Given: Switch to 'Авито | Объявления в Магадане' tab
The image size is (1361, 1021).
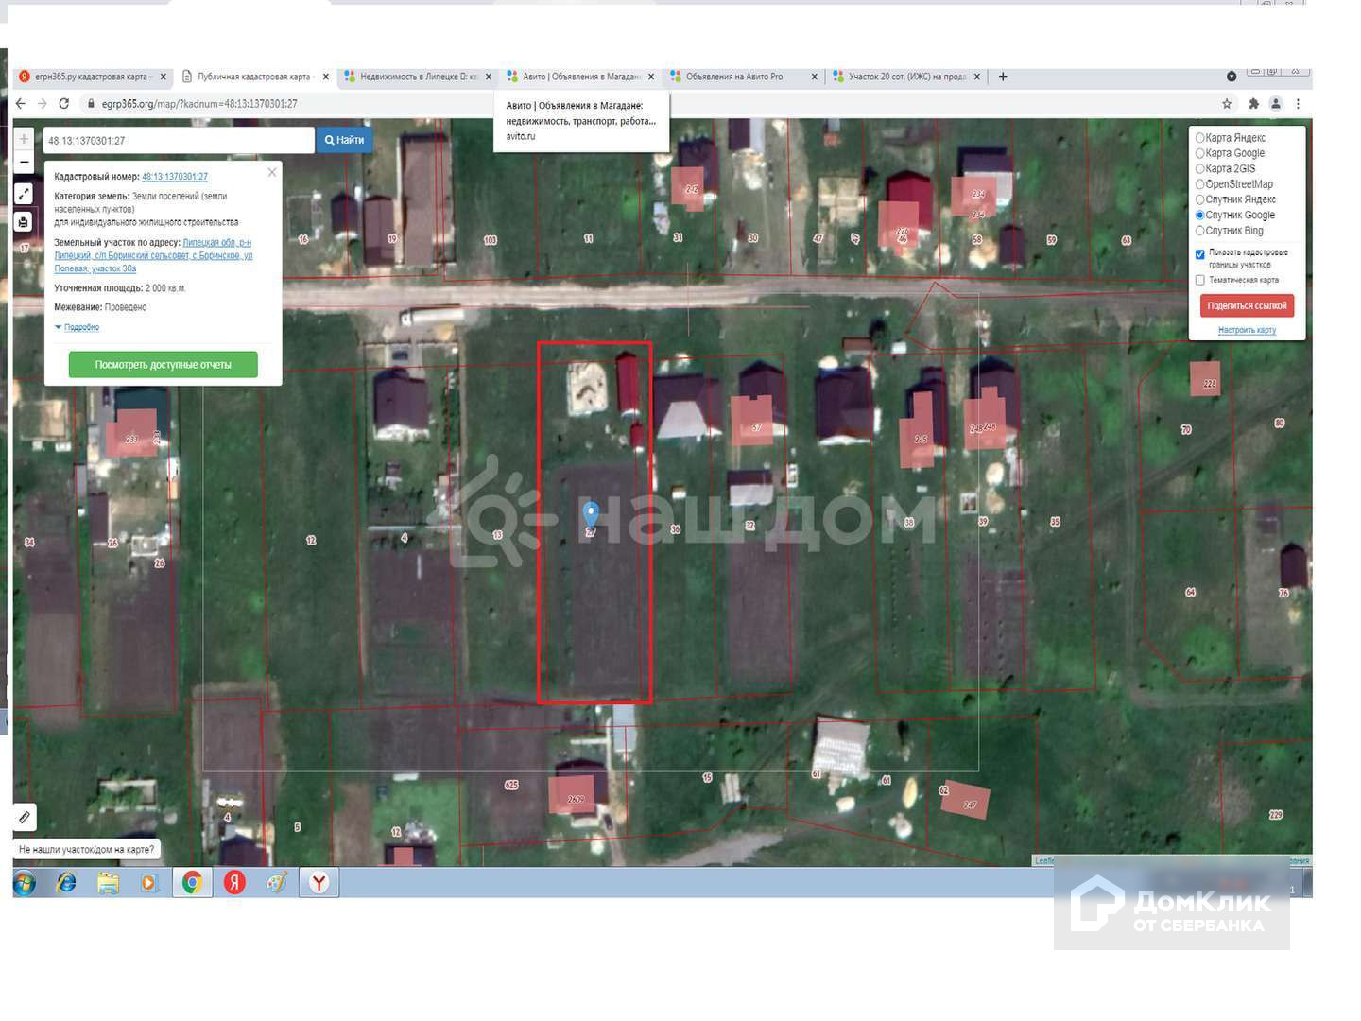Looking at the screenshot, I should click(x=580, y=77).
